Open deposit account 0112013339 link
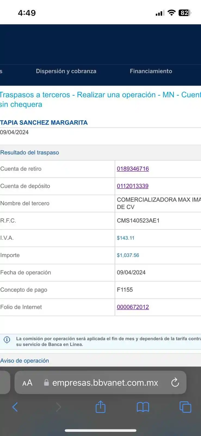Viewport: 201px width, 436px height. [x=132, y=186]
